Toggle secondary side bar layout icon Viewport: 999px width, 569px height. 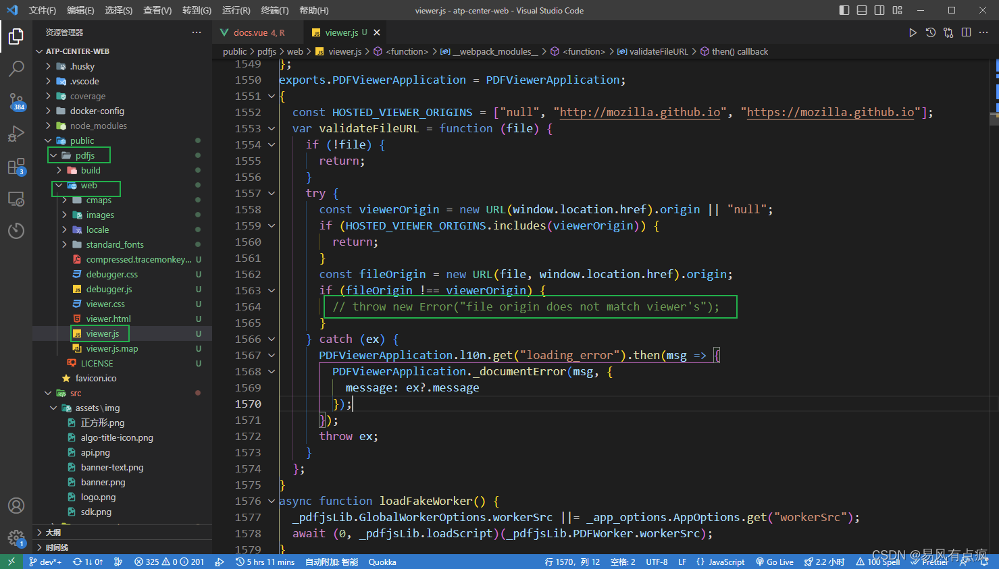click(879, 10)
